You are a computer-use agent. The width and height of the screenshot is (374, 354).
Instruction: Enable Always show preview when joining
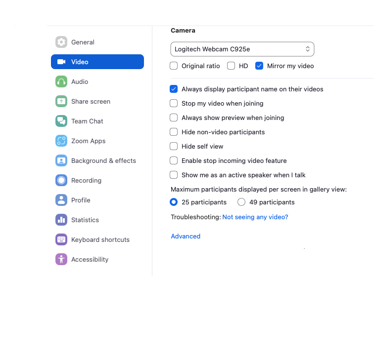pyautogui.click(x=174, y=118)
